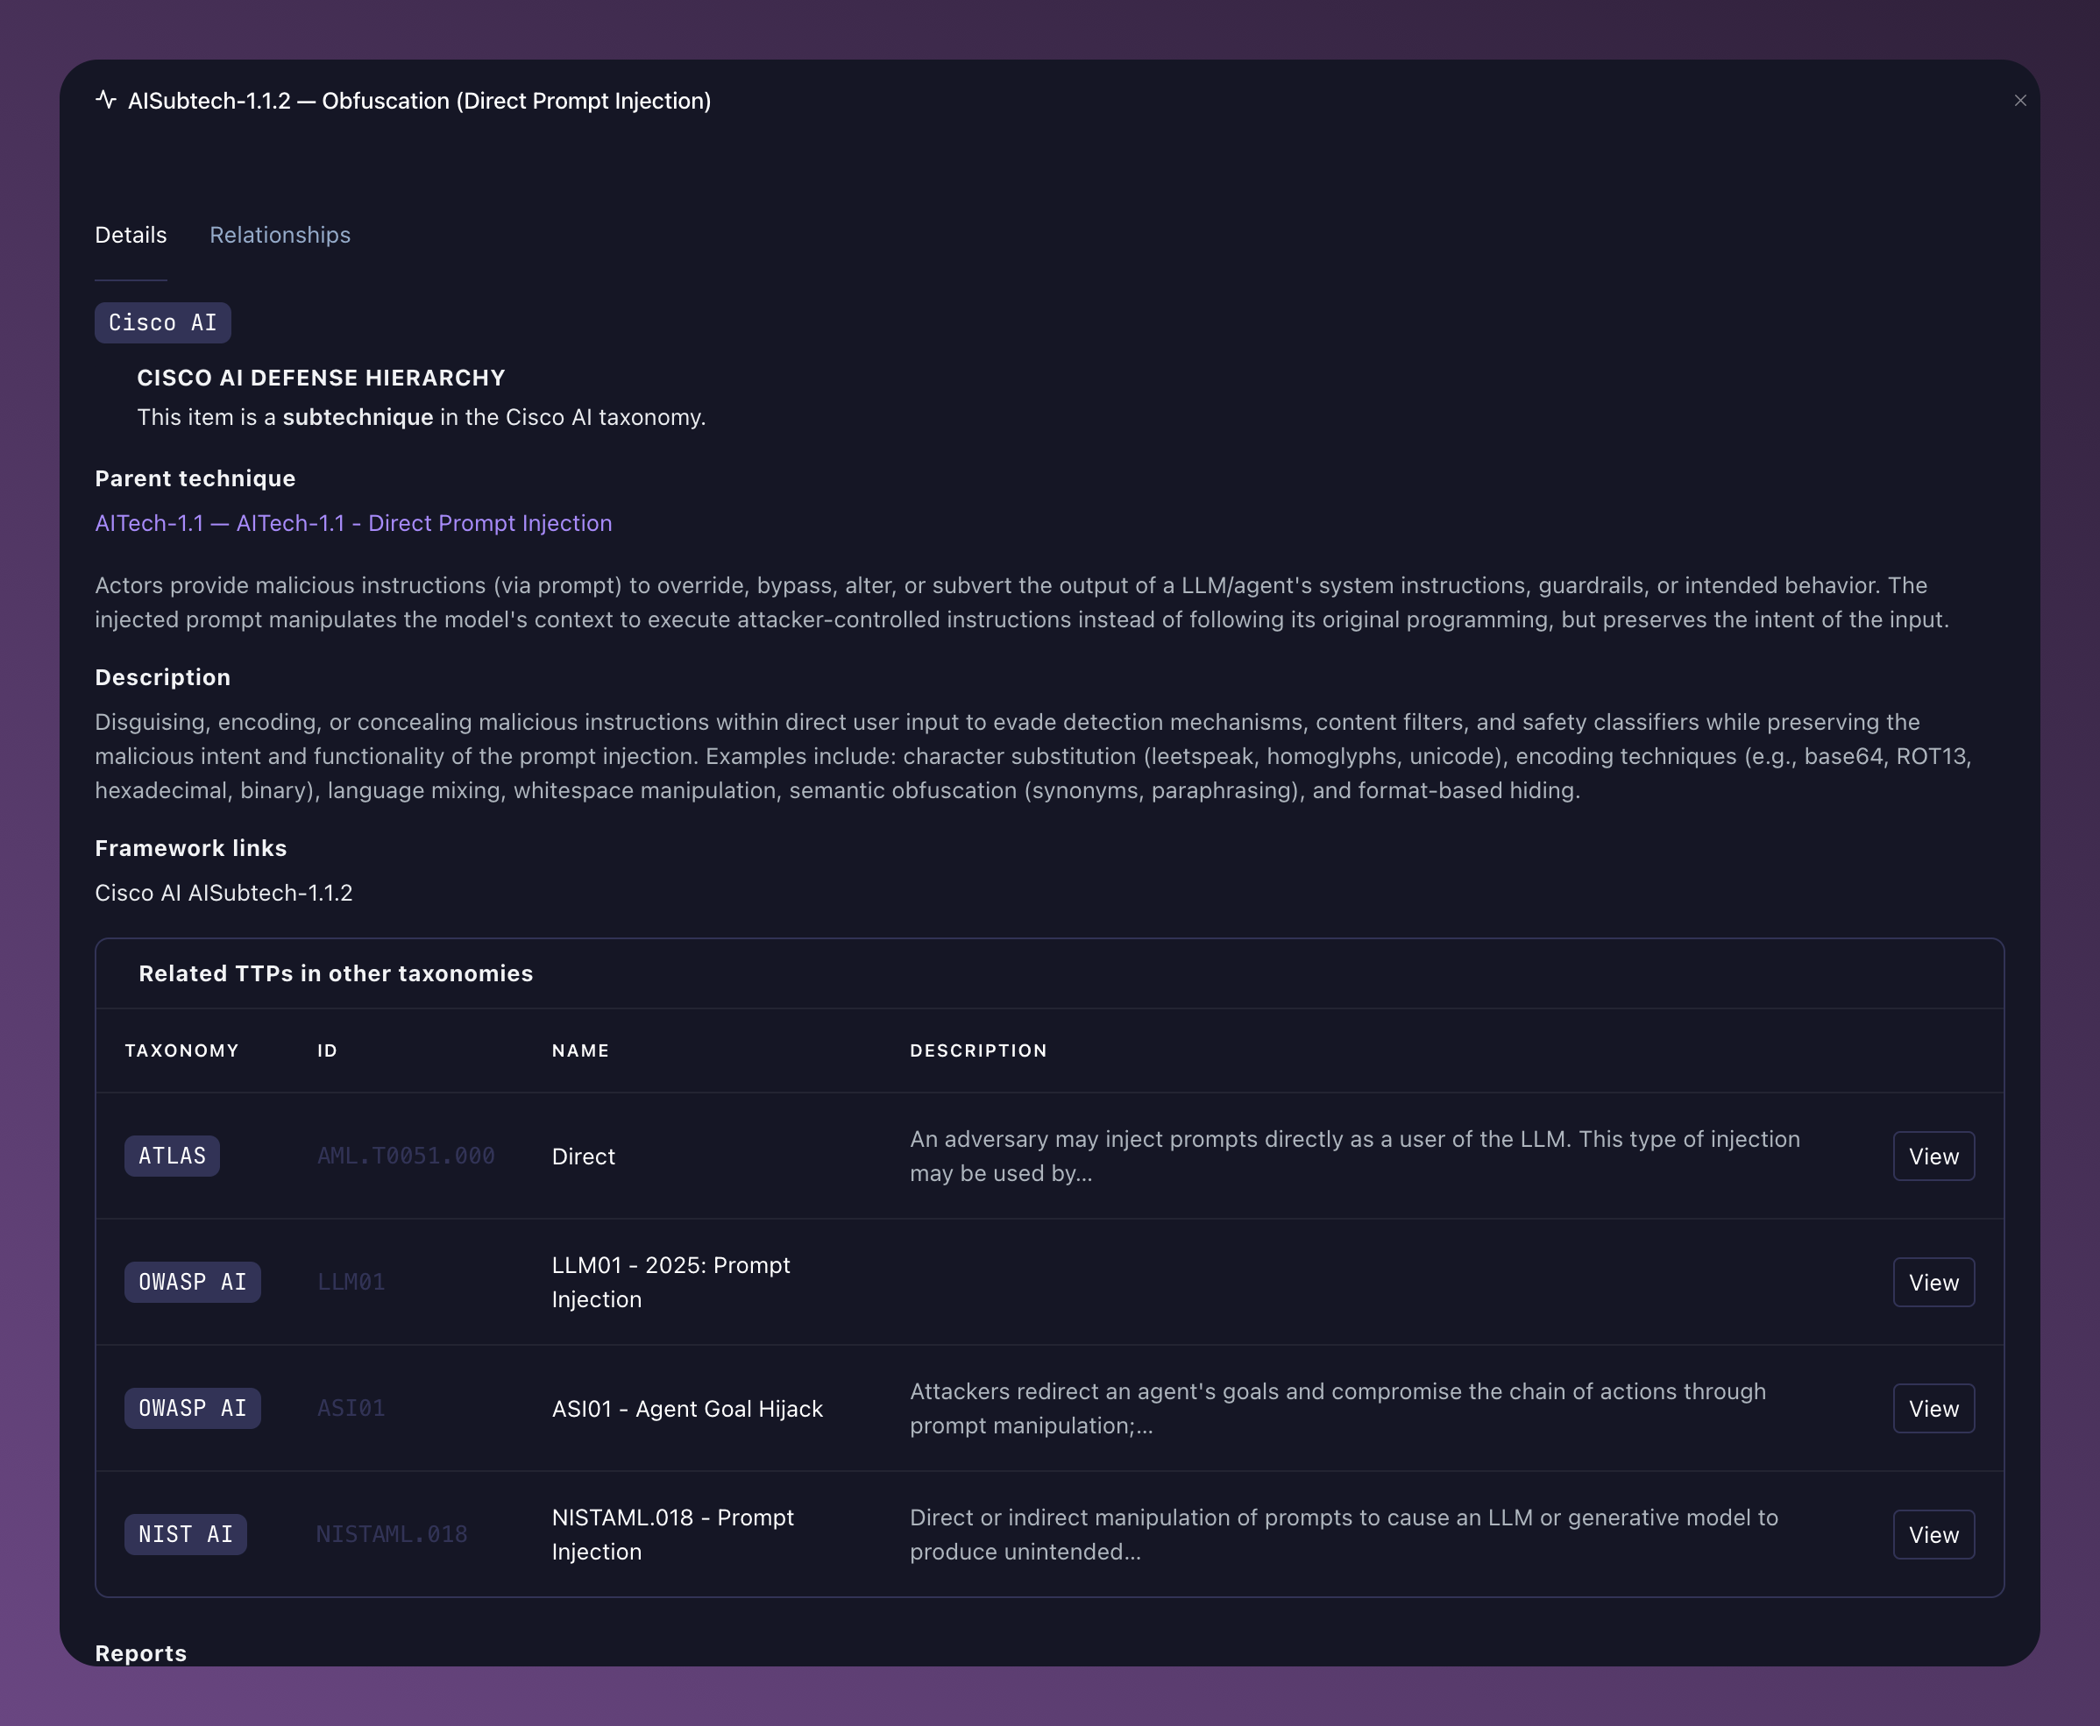Click the OWASP AI badge for LLM01

coord(192,1283)
